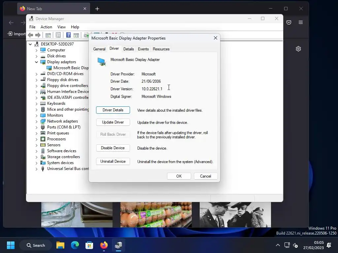The height and width of the screenshot is (253, 338).
Task: Confirm the properties dialog with OK
Action: [x=179, y=176]
